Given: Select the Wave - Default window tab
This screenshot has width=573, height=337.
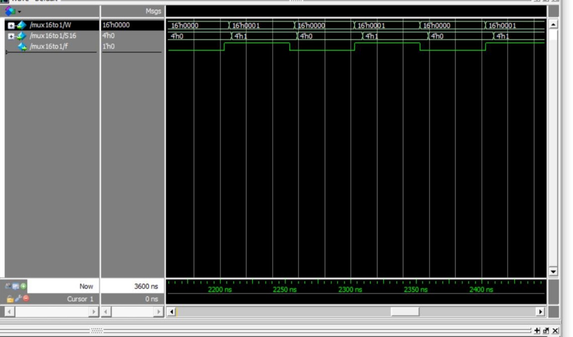Looking at the screenshot, I should (x=30, y=2).
